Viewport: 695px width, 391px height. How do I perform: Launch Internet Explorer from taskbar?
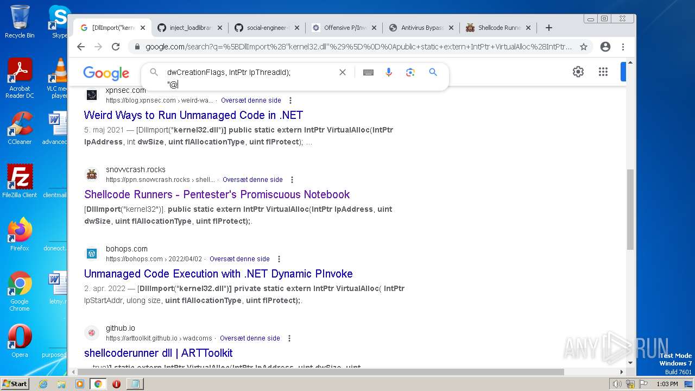(x=43, y=384)
